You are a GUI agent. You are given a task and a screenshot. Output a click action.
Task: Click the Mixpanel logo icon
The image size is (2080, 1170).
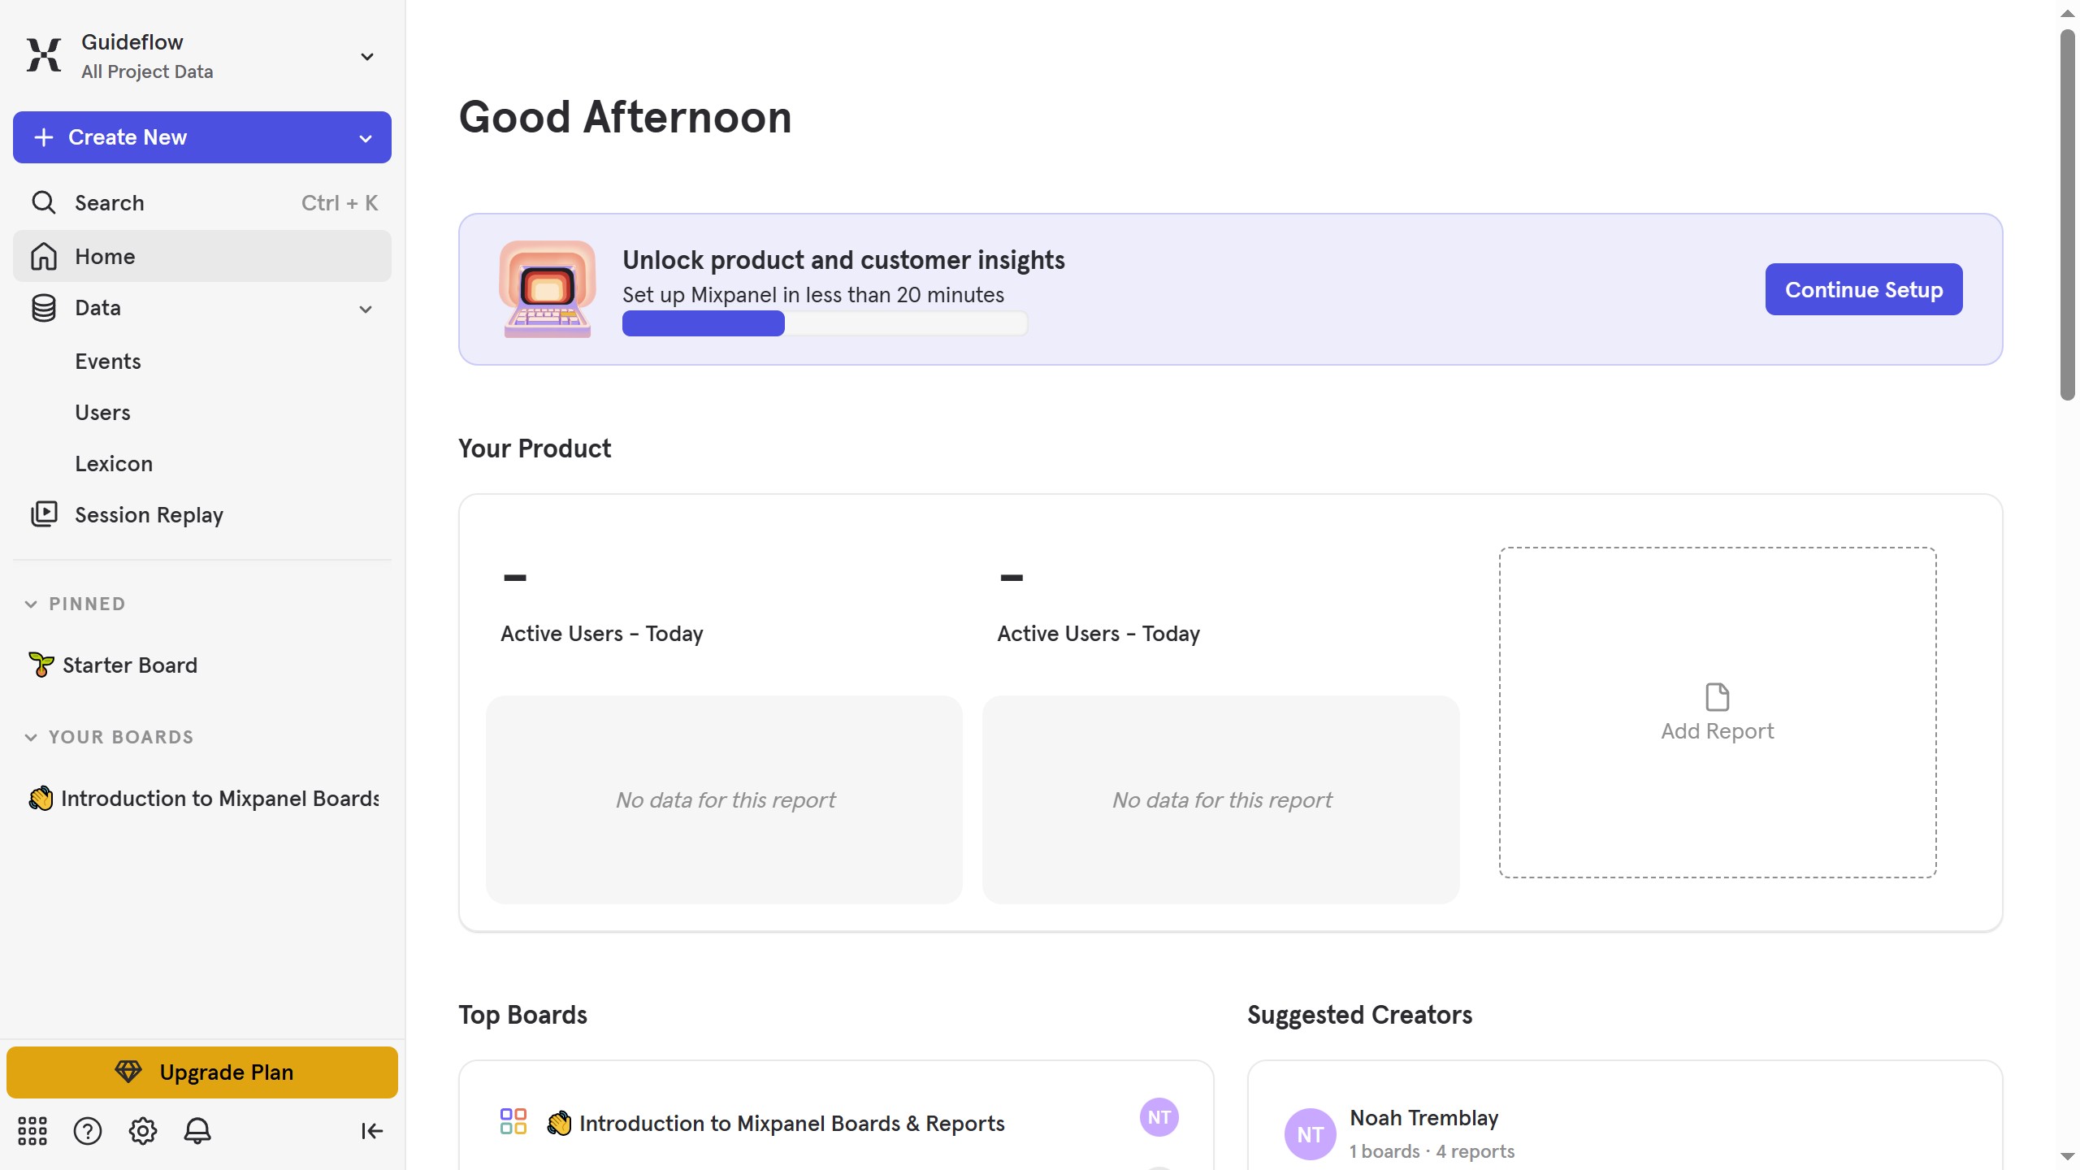[44, 55]
